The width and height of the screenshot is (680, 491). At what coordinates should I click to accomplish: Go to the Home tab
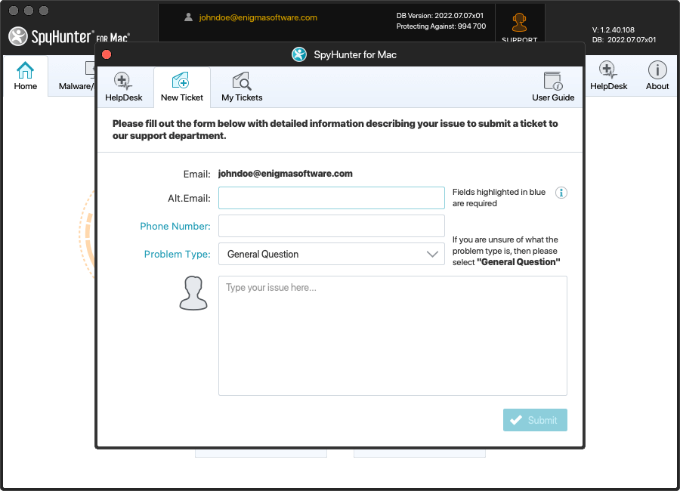[x=25, y=76]
